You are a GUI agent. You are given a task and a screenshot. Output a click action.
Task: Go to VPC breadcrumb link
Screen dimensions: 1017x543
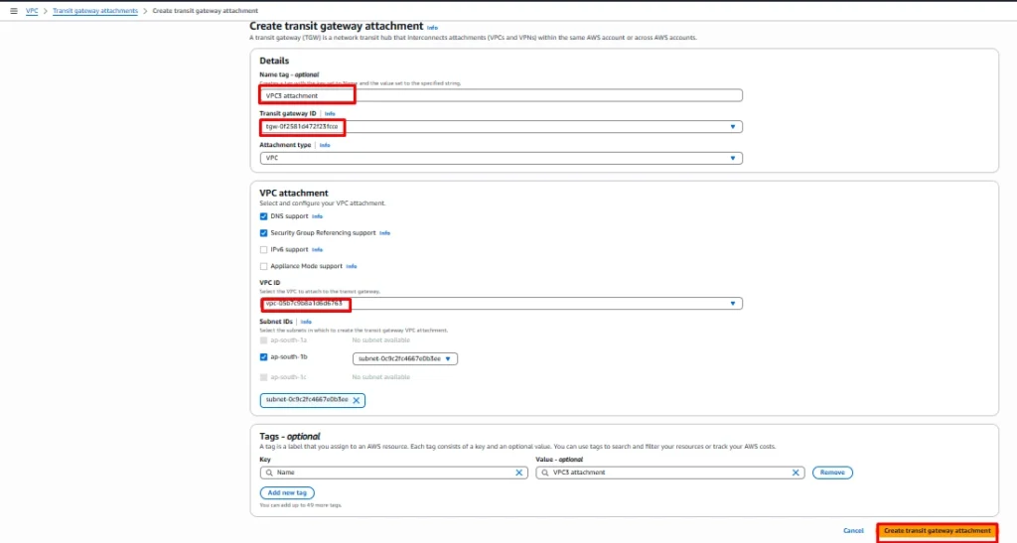32,10
